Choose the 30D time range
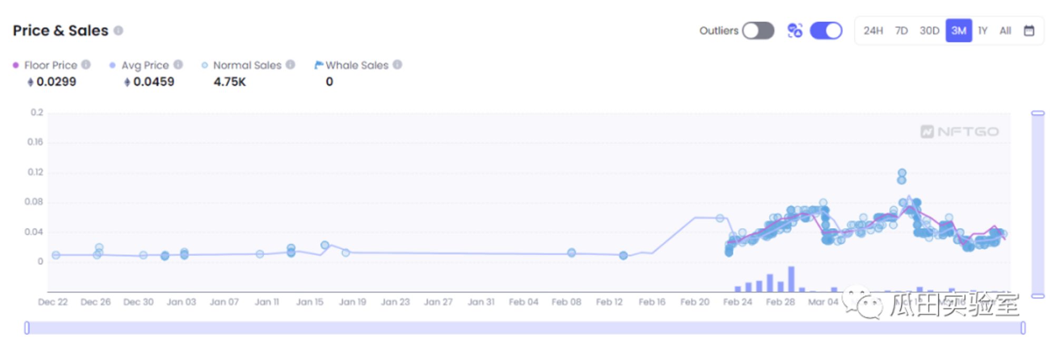 click(929, 31)
